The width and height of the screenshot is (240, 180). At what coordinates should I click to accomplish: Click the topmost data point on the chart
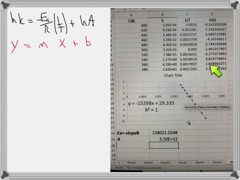click(x=181, y=85)
